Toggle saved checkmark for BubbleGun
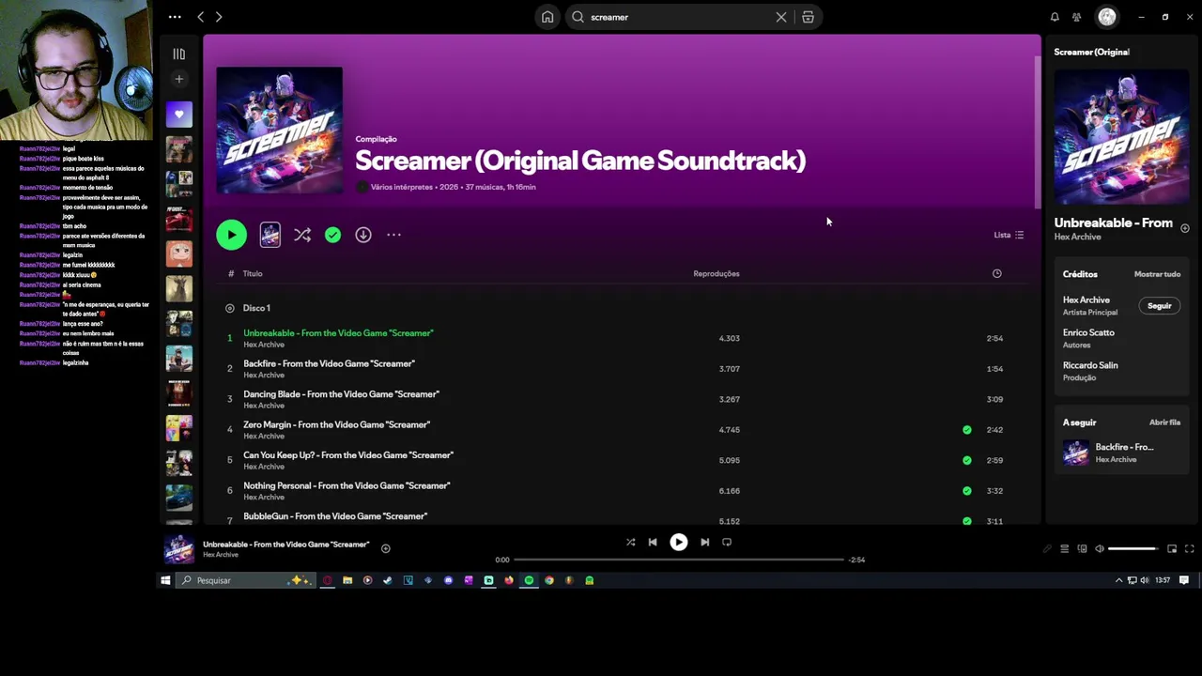This screenshot has width=1202, height=676. click(967, 521)
